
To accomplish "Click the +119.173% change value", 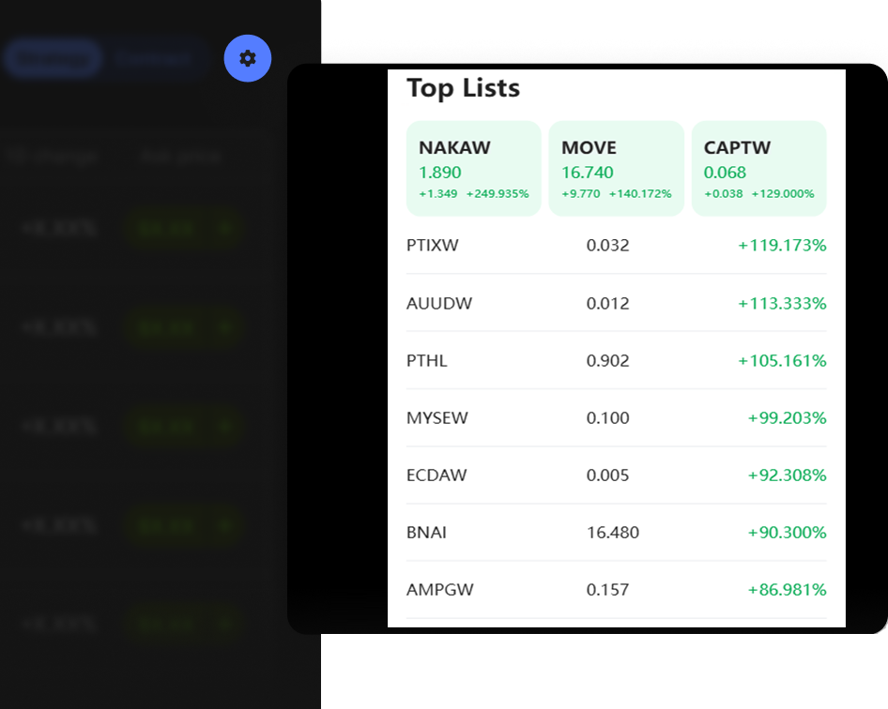I will [781, 246].
